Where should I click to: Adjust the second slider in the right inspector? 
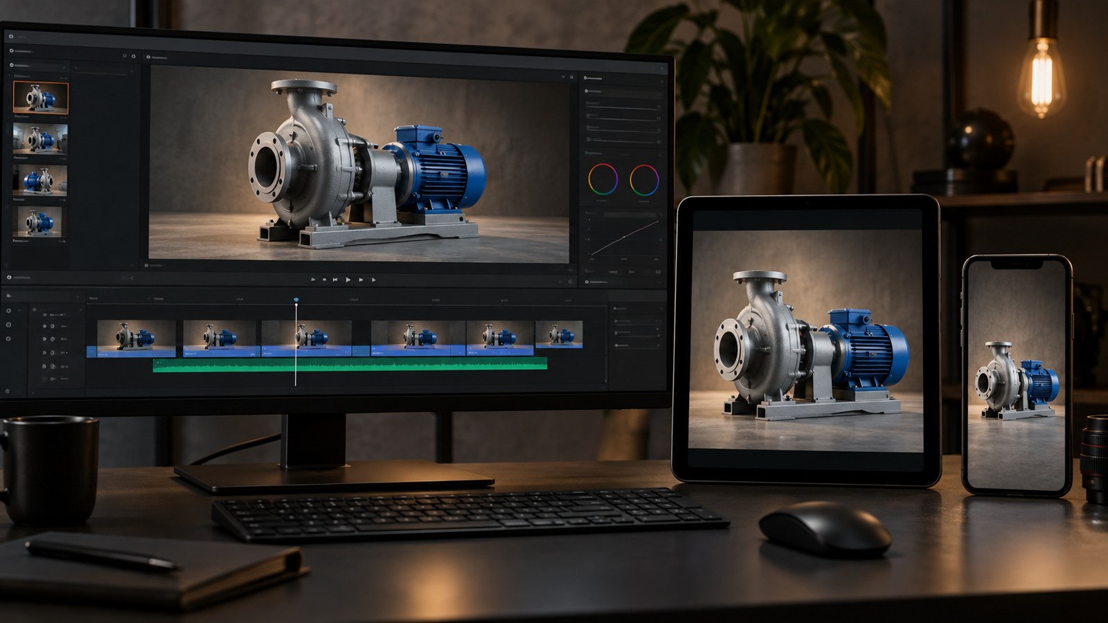click(621, 119)
